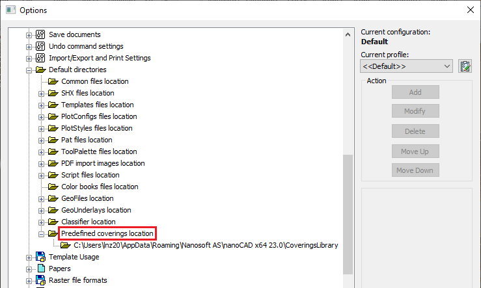Click the Import/Export and Print Settings icon
481x288 pixels.
click(40, 58)
